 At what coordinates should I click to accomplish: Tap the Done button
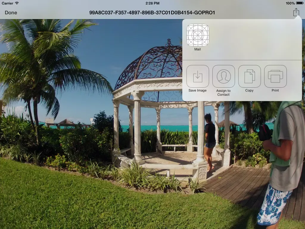pos(11,13)
